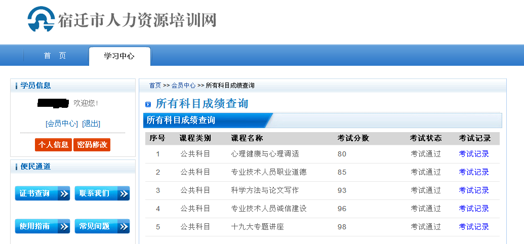Go to 会员中心 in the breadcrumb
524x244 pixels.
point(183,86)
